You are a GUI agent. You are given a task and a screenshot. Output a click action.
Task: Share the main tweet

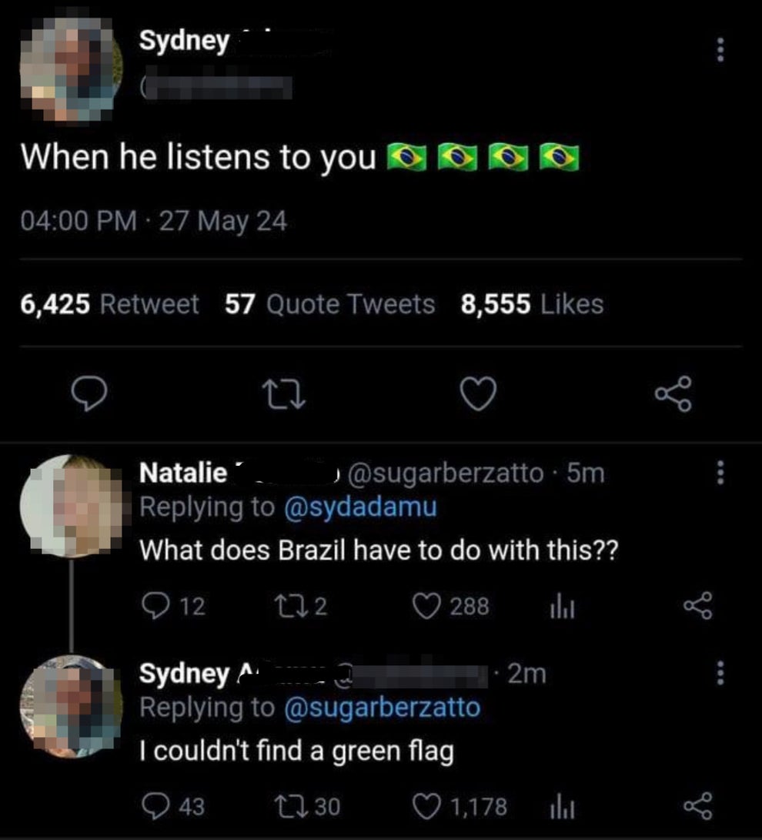[673, 395]
